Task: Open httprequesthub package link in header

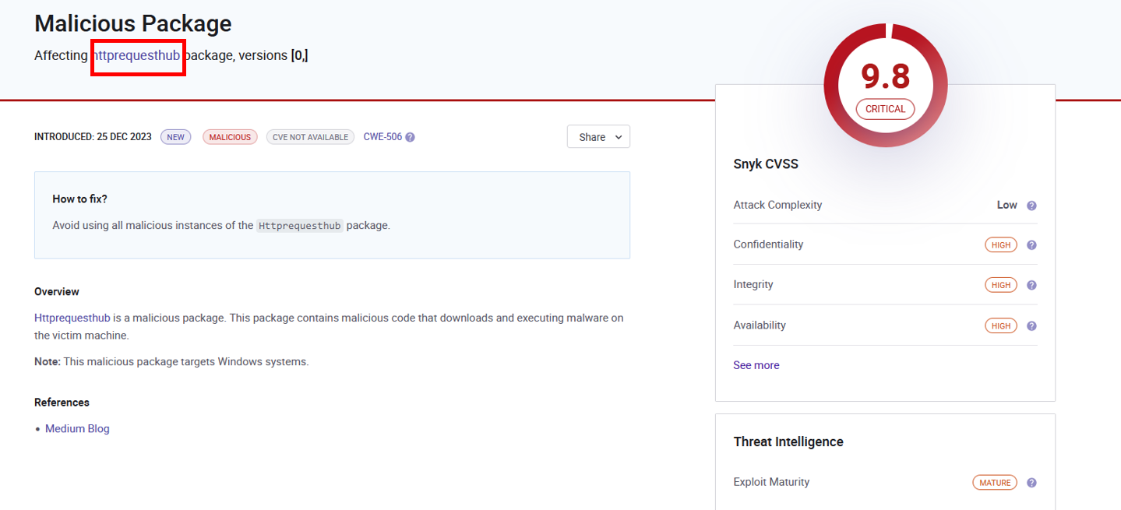Action: pyautogui.click(x=137, y=55)
